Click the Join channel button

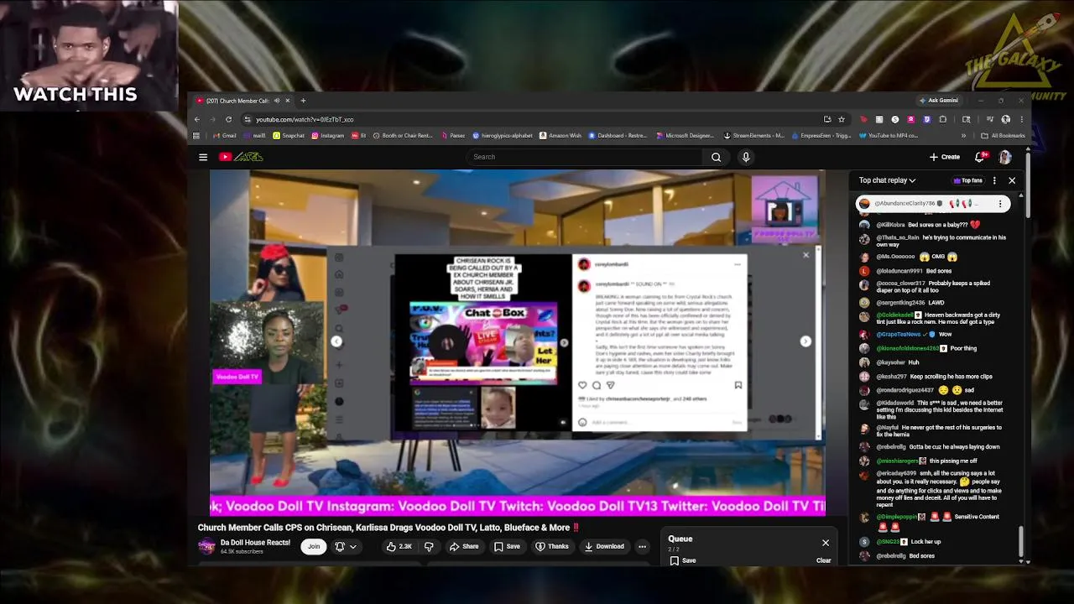pyautogui.click(x=314, y=547)
